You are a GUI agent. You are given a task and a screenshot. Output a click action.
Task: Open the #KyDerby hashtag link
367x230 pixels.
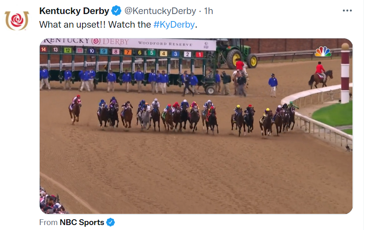174,24
